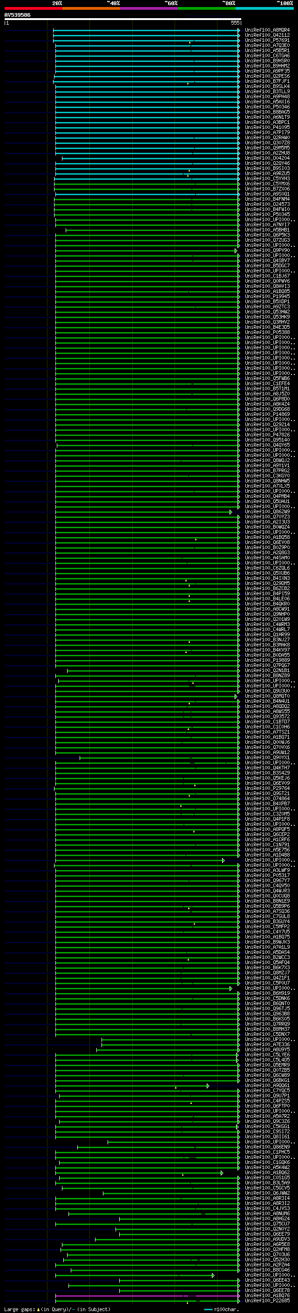Click label UniRef100_P05317
The image size is (298, 1313).
click(x=267, y=875)
